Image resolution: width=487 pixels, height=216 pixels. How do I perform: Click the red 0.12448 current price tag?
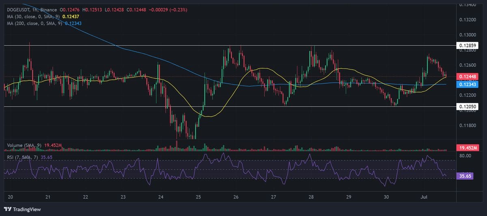tap(468, 76)
